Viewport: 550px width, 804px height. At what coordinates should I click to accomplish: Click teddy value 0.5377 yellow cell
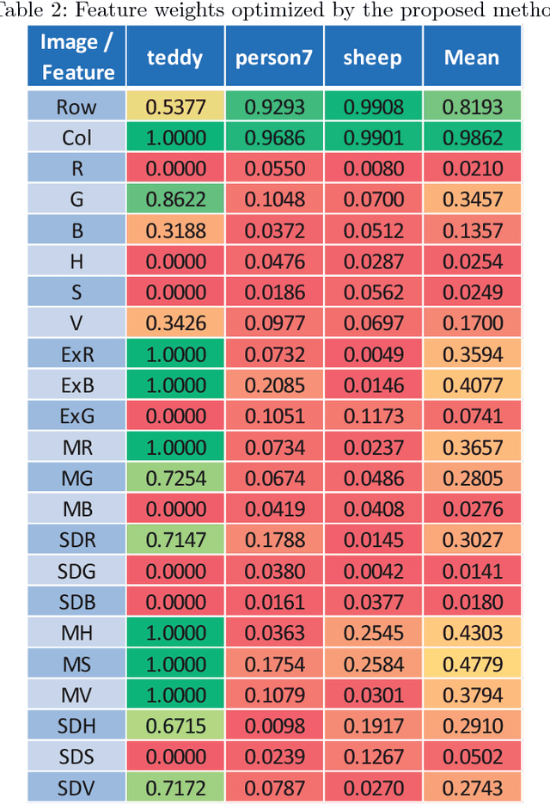tap(175, 107)
